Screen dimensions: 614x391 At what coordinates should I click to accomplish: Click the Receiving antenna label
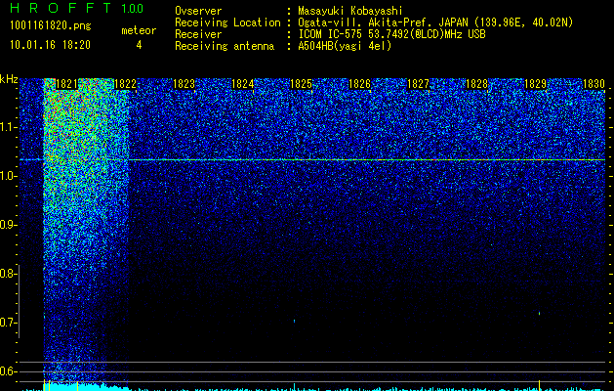pos(225,46)
